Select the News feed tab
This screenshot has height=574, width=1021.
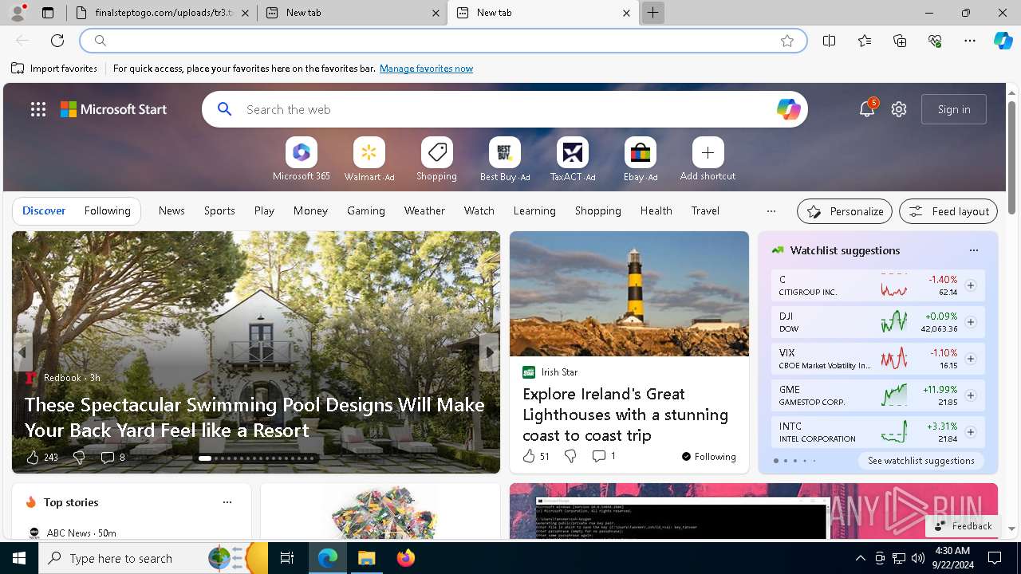point(171,210)
